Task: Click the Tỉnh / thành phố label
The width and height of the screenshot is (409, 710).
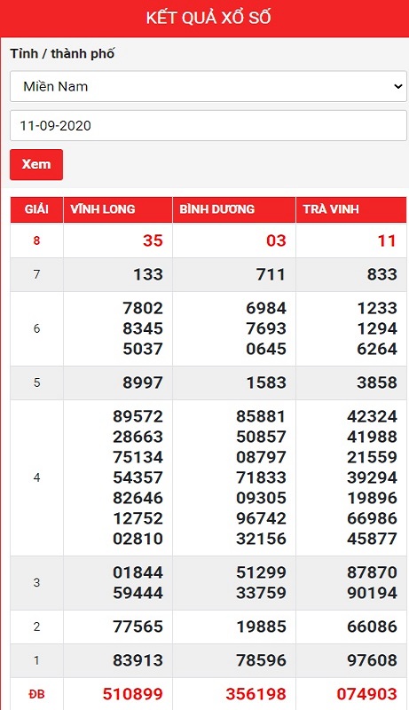Action: coord(62,54)
